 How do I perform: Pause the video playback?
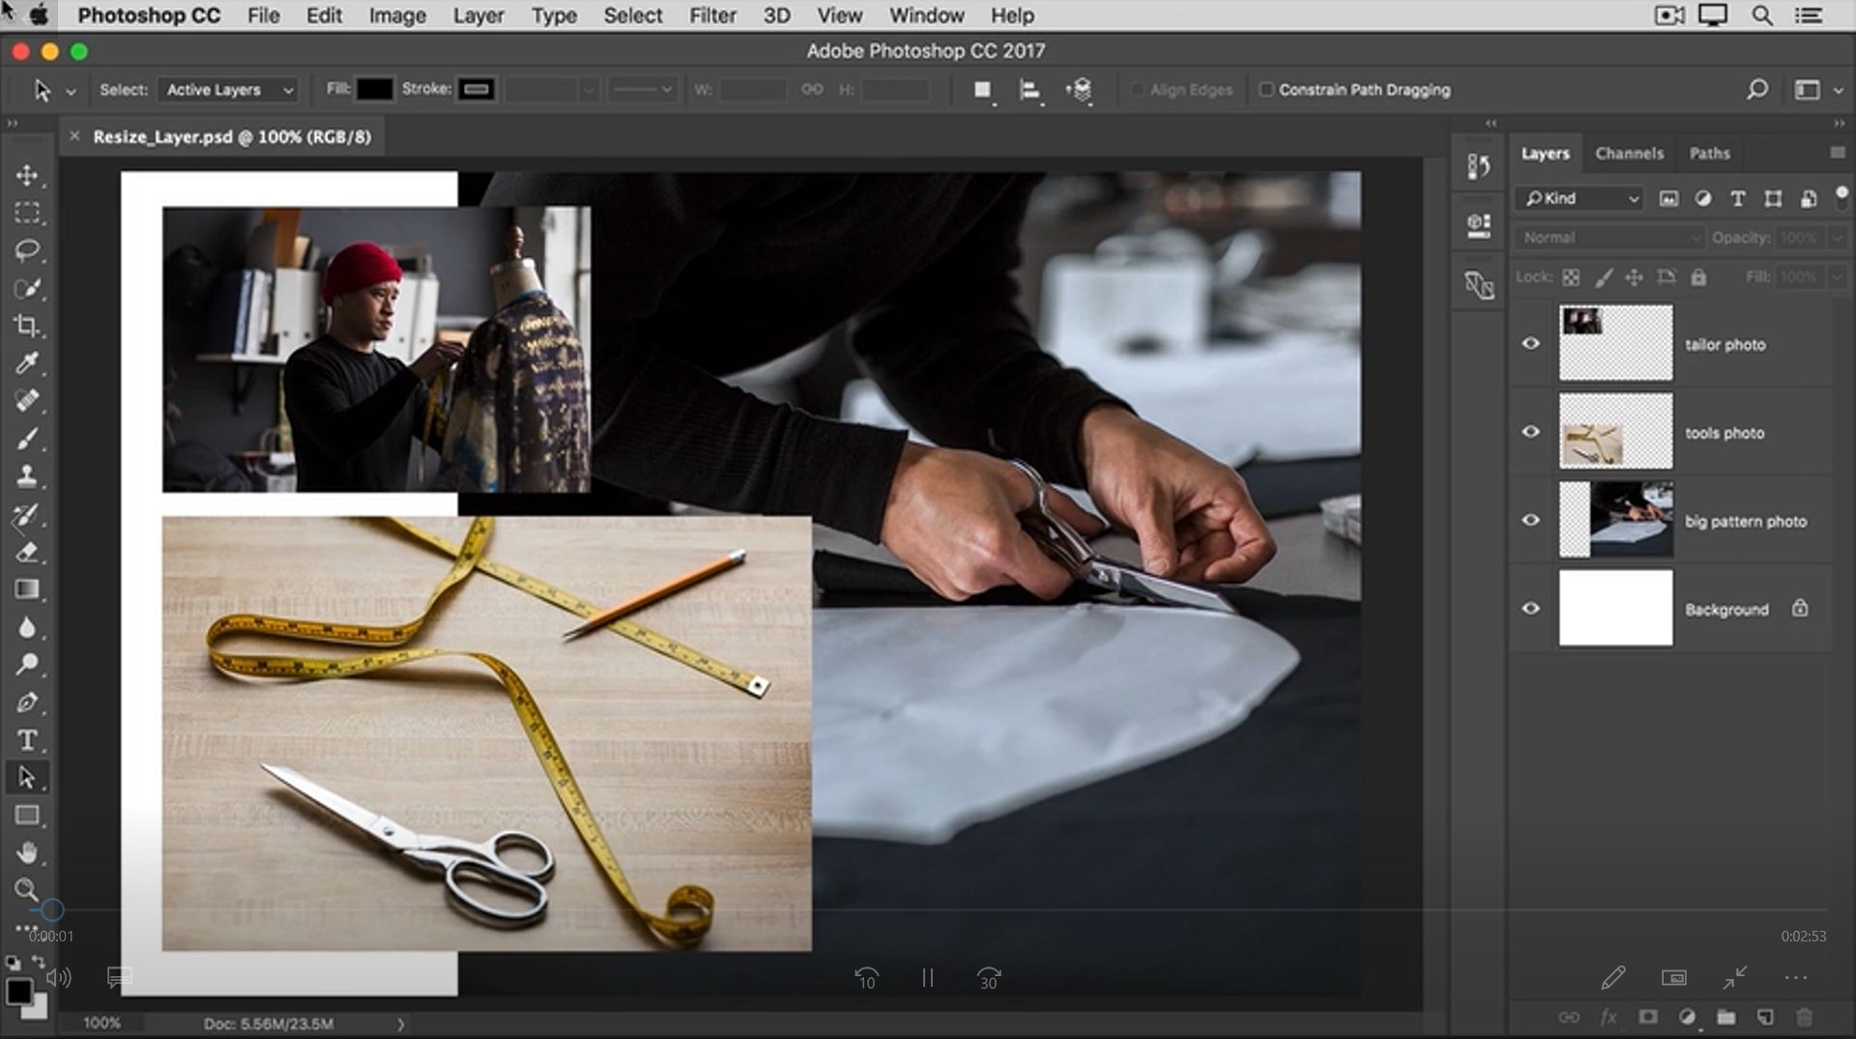tap(928, 978)
